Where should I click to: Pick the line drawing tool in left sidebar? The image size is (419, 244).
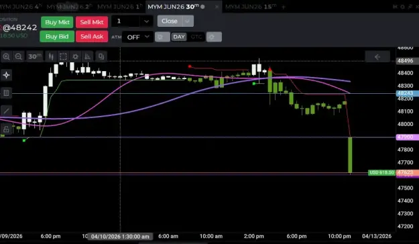click(6, 111)
